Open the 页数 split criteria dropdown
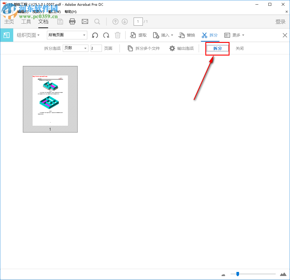 point(75,48)
